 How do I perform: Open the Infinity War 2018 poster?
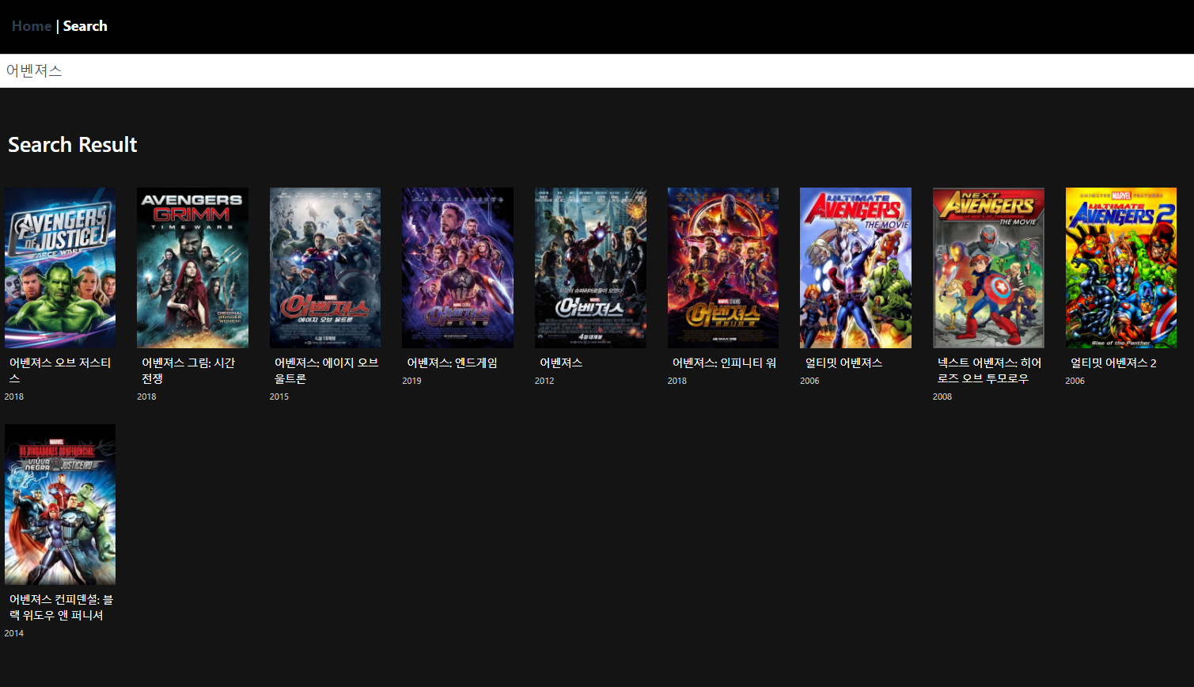(x=723, y=268)
